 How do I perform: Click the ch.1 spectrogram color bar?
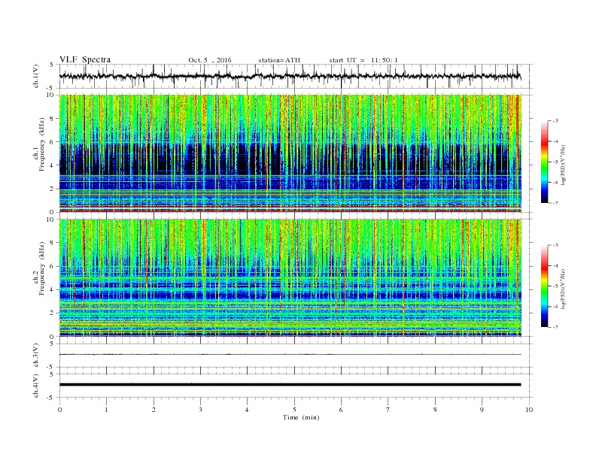544,162
